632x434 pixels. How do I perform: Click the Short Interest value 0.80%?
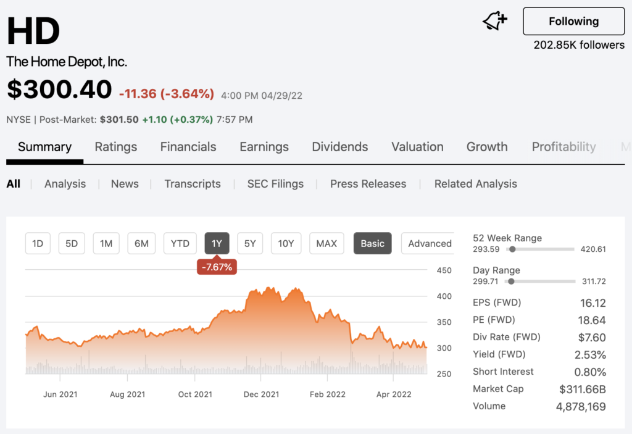coord(590,372)
